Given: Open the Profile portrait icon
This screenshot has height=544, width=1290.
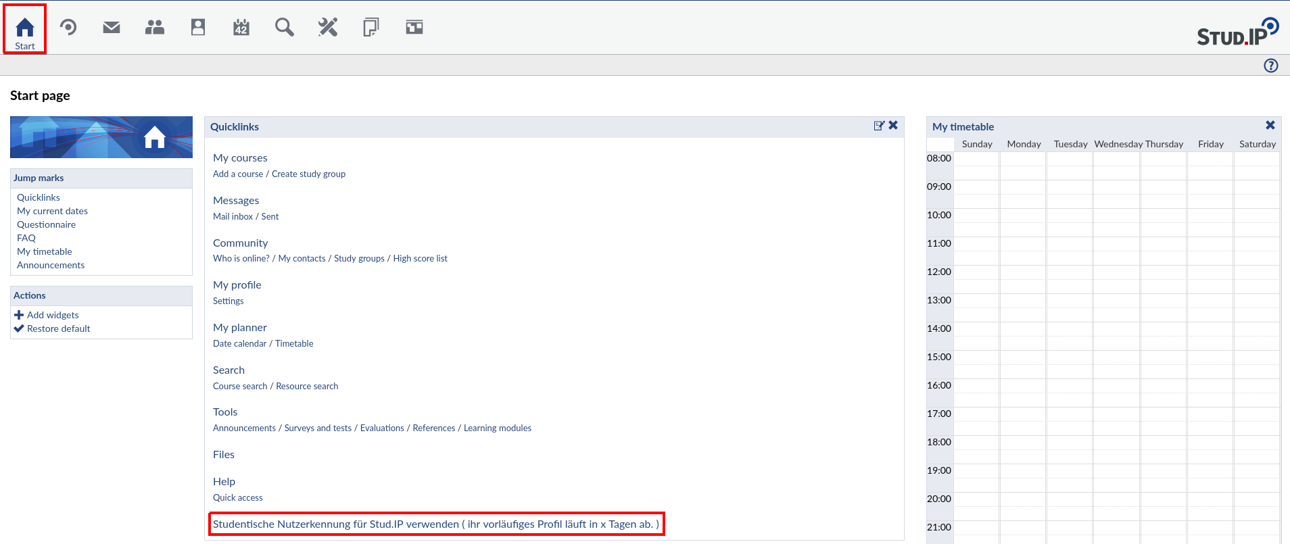Looking at the screenshot, I should pos(198,27).
